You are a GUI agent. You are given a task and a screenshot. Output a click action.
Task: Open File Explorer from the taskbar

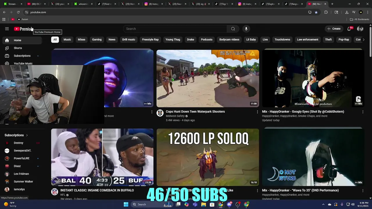pos(203,204)
